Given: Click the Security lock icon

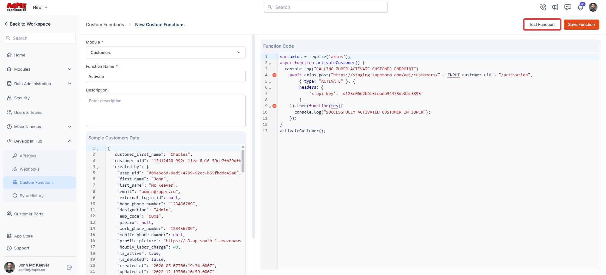Looking at the screenshot, I should tap(9, 98).
